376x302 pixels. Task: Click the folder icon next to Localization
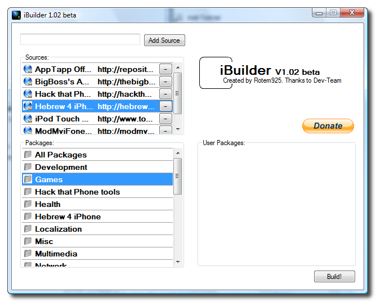pyautogui.click(x=28, y=229)
